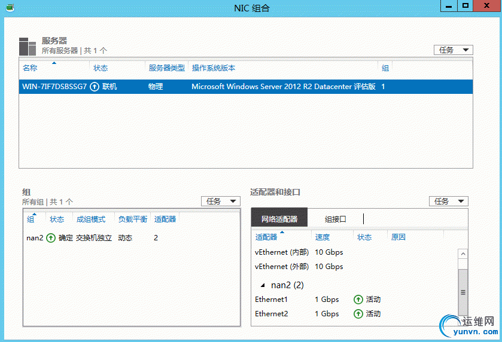502x342 pixels.
Task: Sort adapters by 状态 column
Action: pyautogui.click(x=364, y=237)
